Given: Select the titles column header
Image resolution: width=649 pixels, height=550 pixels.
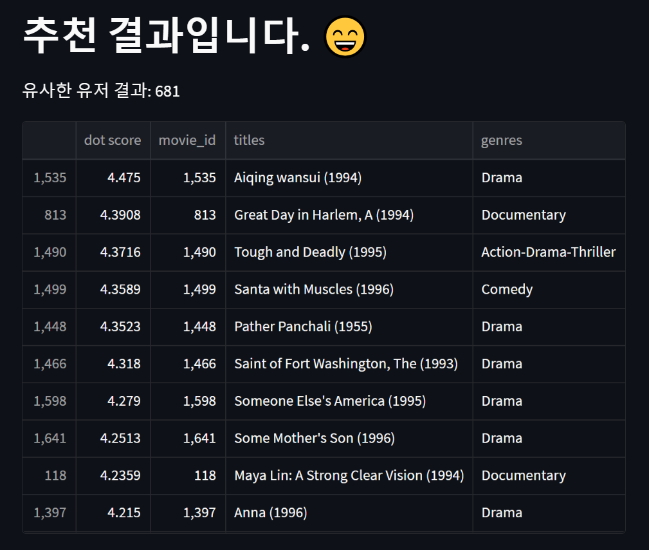Looking at the screenshot, I should (349, 140).
